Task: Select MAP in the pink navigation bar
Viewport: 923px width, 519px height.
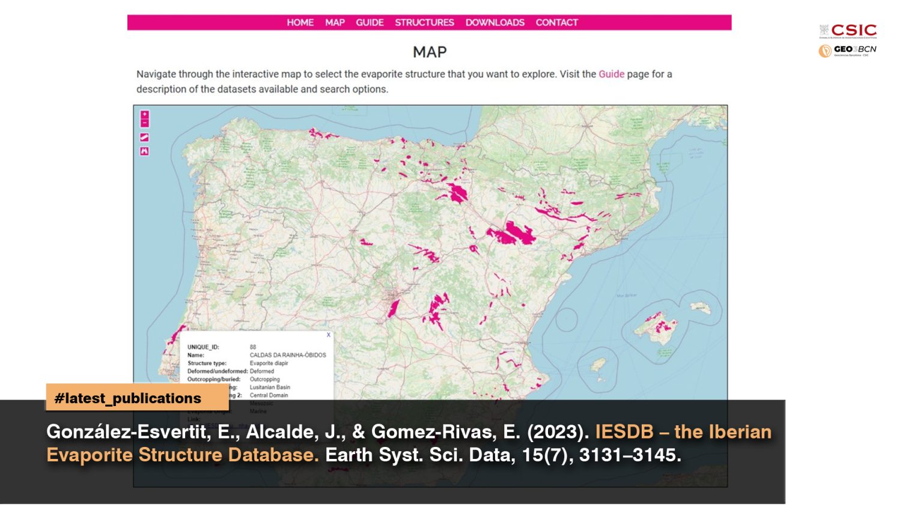Action: click(335, 22)
